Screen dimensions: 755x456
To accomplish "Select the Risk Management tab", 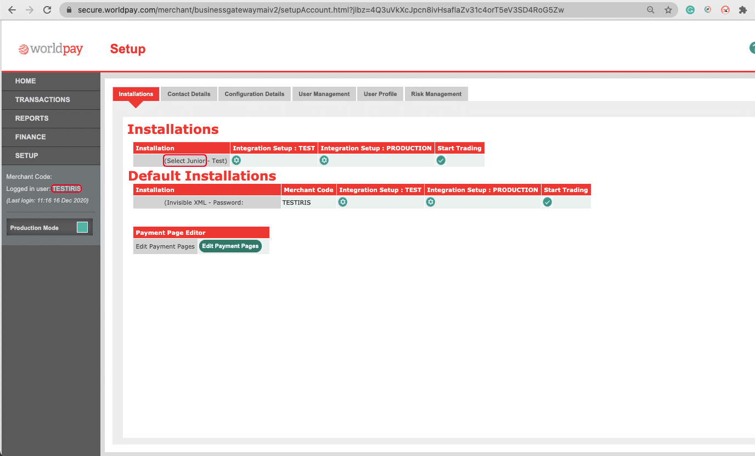I will point(436,94).
